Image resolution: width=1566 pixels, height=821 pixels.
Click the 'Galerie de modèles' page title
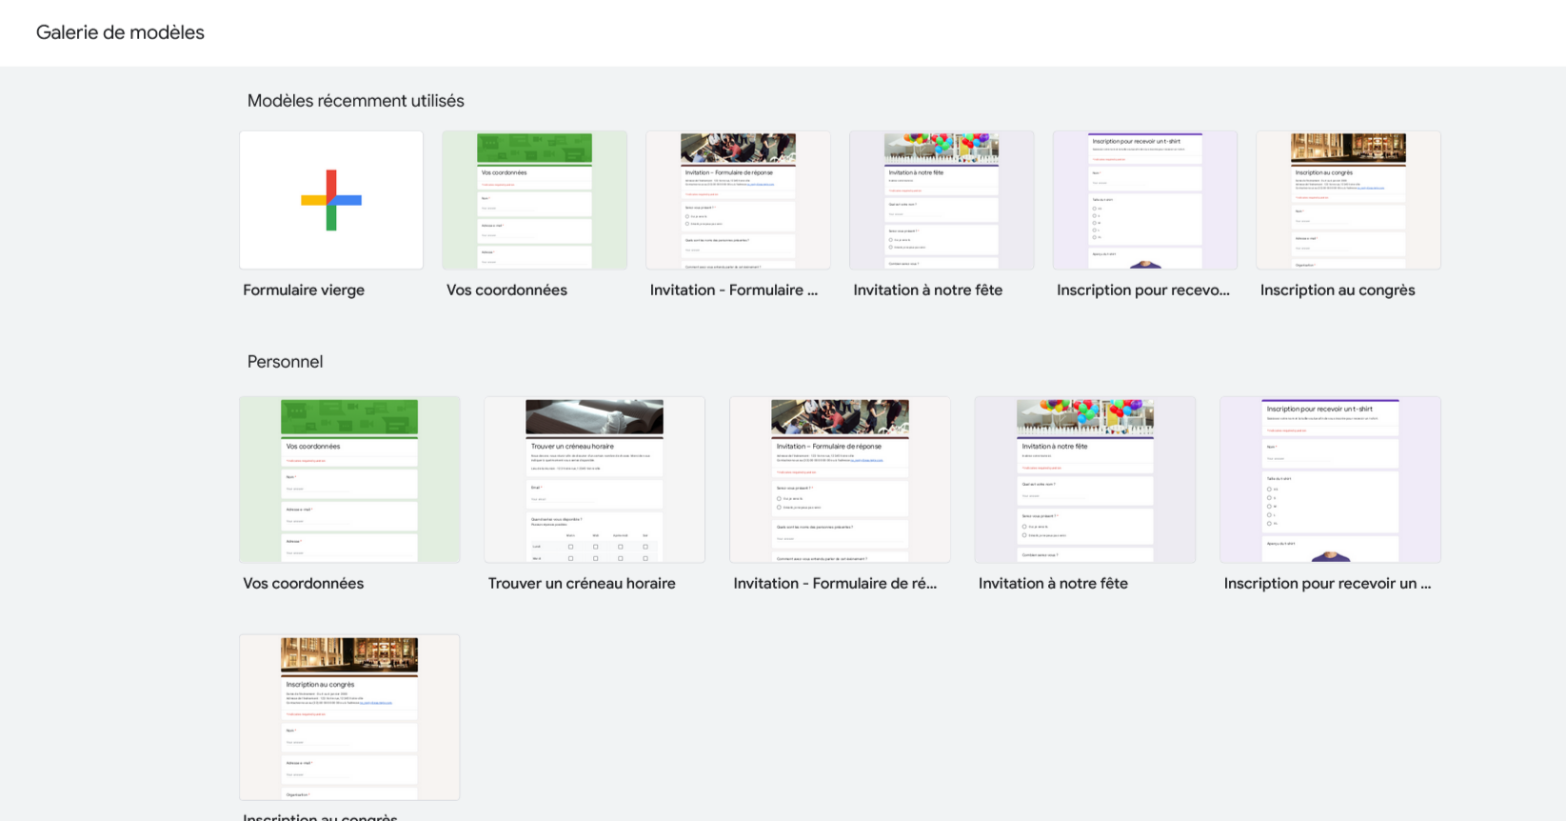pos(120,32)
